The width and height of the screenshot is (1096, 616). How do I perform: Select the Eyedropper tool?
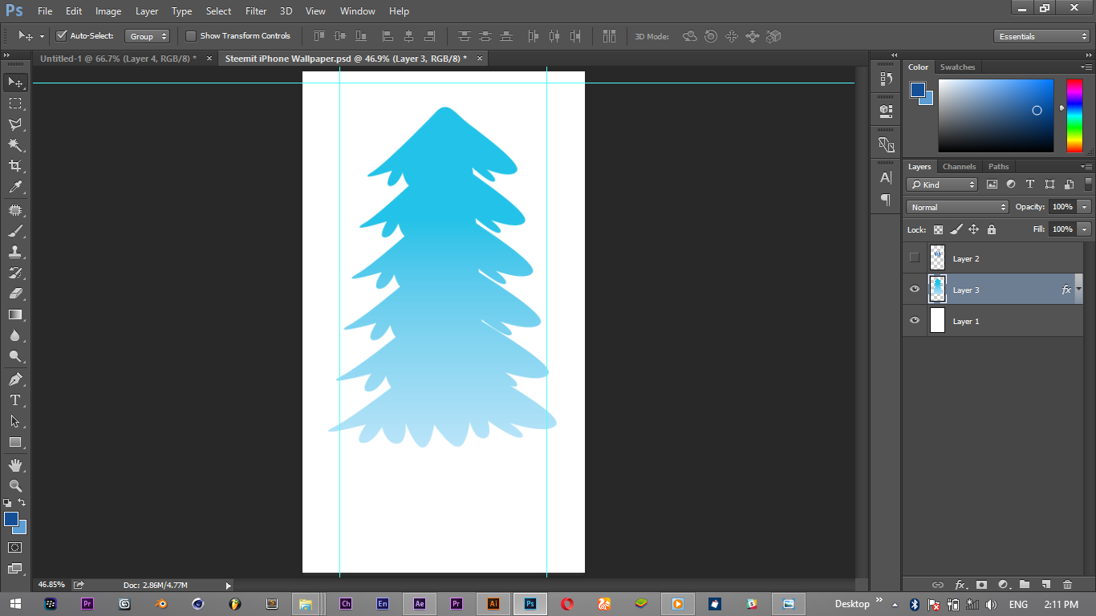point(15,187)
